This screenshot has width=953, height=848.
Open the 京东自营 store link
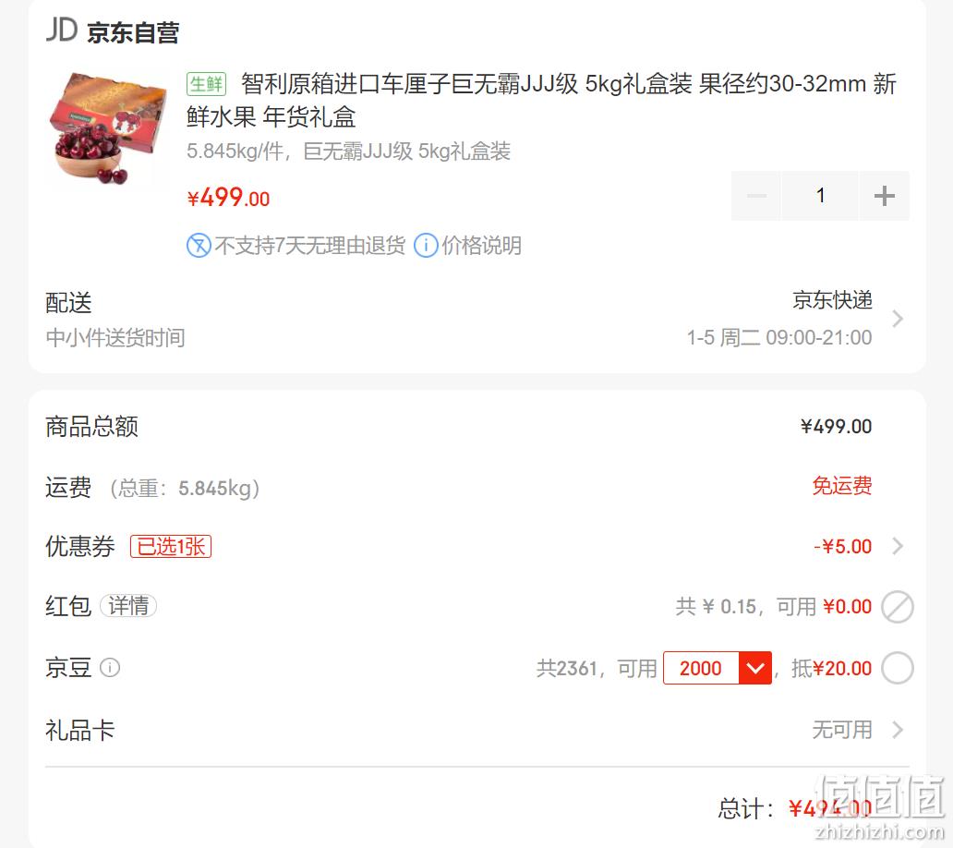pyautogui.click(x=133, y=32)
